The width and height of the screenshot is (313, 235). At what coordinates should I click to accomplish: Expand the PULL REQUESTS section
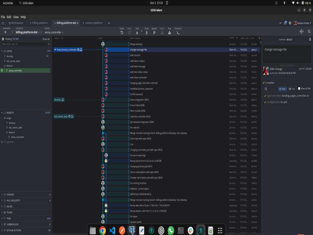click(2, 201)
